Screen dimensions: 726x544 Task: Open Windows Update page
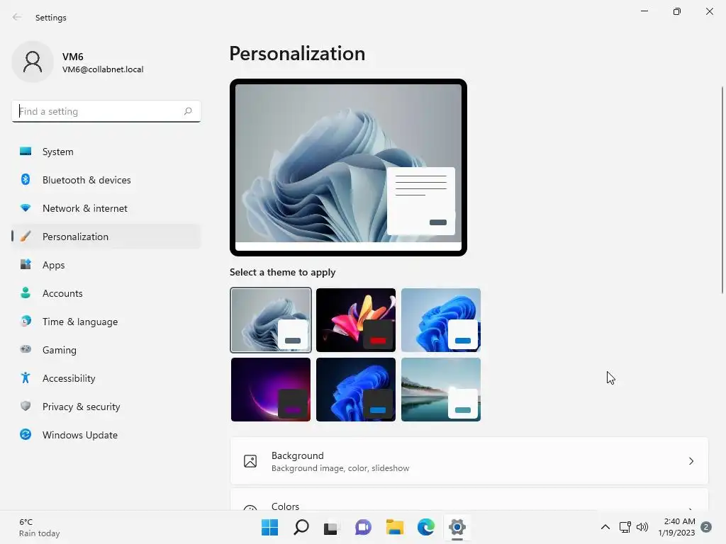tap(106, 434)
